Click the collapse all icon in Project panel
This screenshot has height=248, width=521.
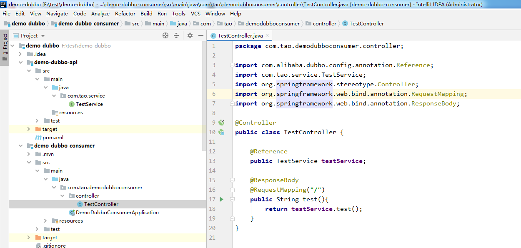[x=176, y=36]
